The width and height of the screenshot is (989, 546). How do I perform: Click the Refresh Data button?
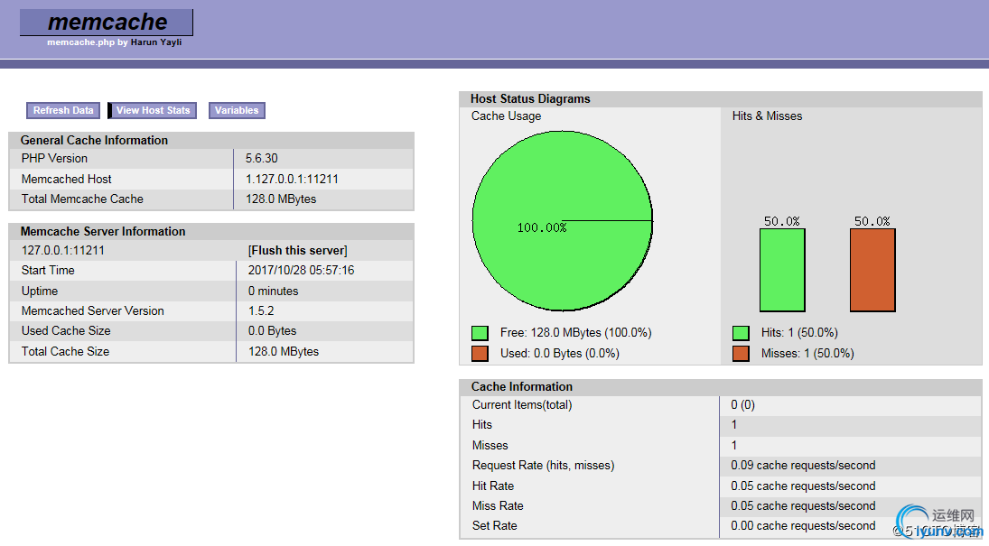[63, 110]
